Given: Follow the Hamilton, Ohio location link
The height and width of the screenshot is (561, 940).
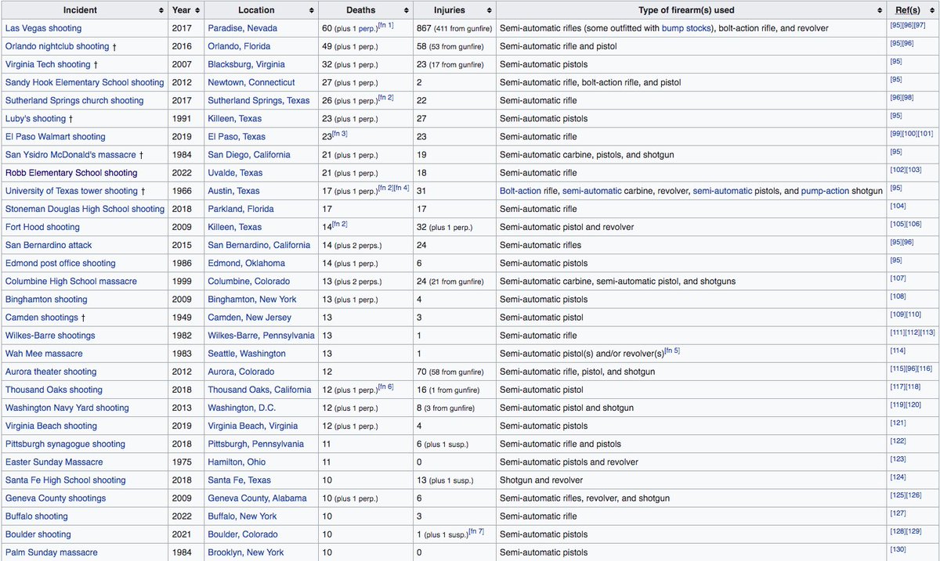Looking at the screenshot, I should (237, 462).
